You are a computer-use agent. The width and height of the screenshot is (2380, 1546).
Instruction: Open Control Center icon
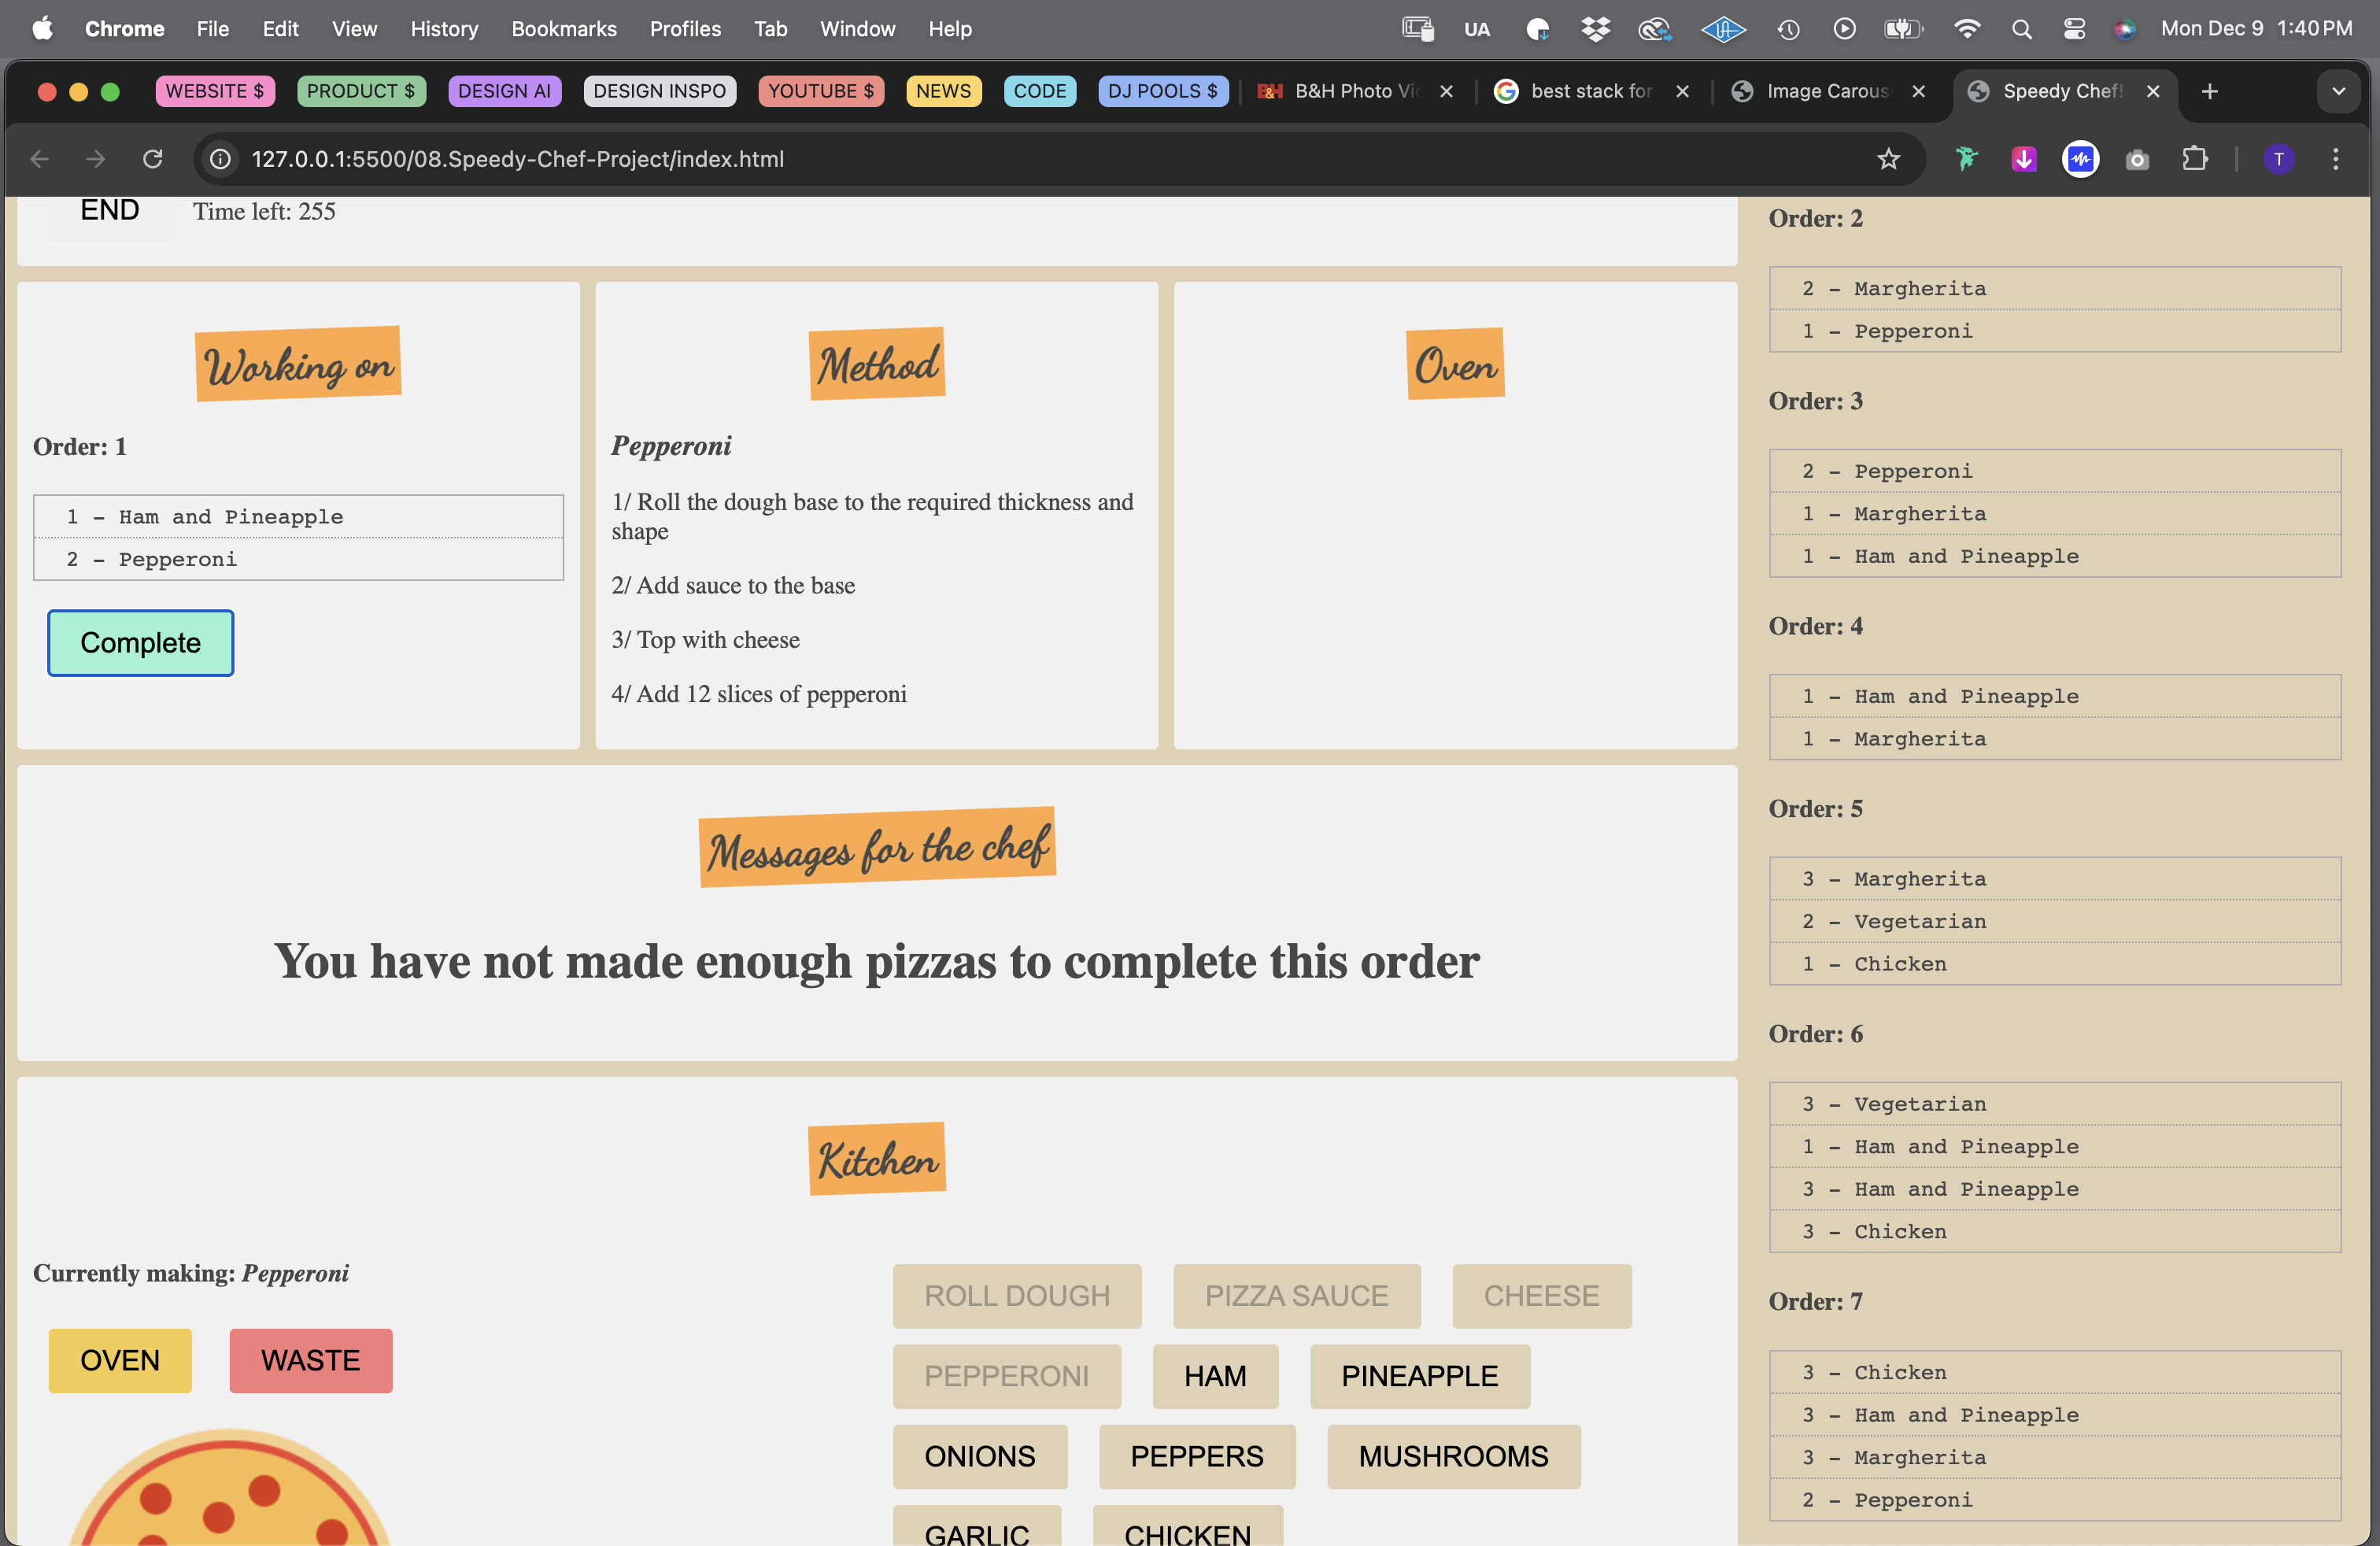(x=2074, y=29)
